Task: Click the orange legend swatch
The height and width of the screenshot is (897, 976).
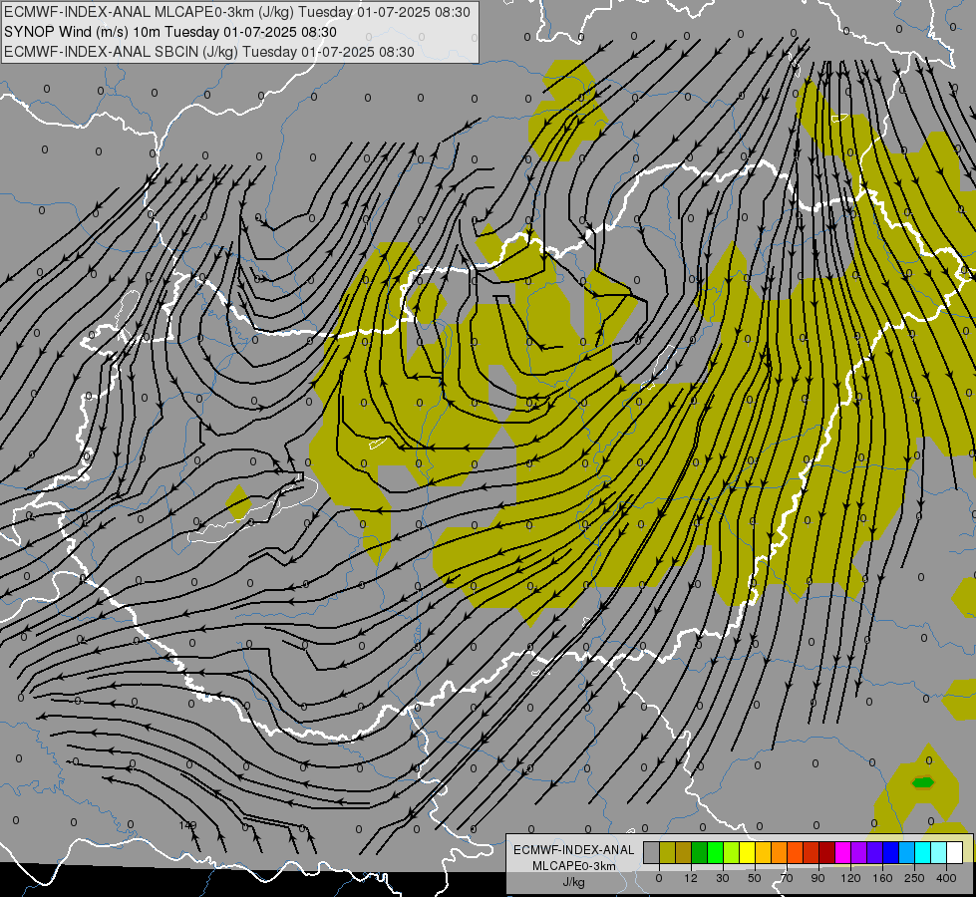Action: pyautogui.click(x=780, y=852)
